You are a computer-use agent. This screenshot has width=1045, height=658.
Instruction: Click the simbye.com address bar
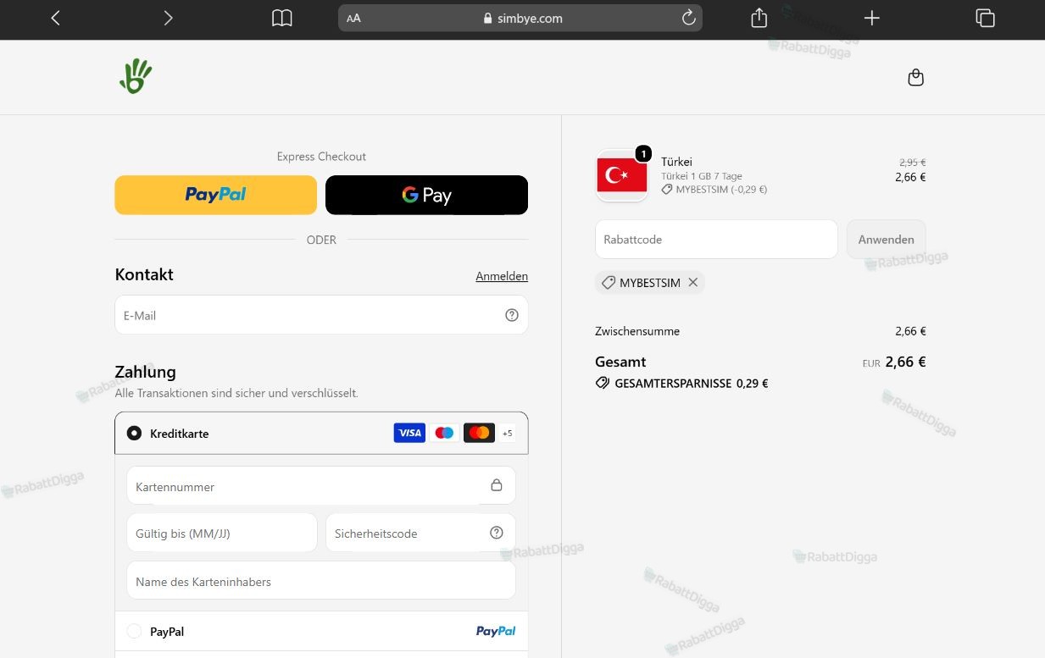[520, 18]
